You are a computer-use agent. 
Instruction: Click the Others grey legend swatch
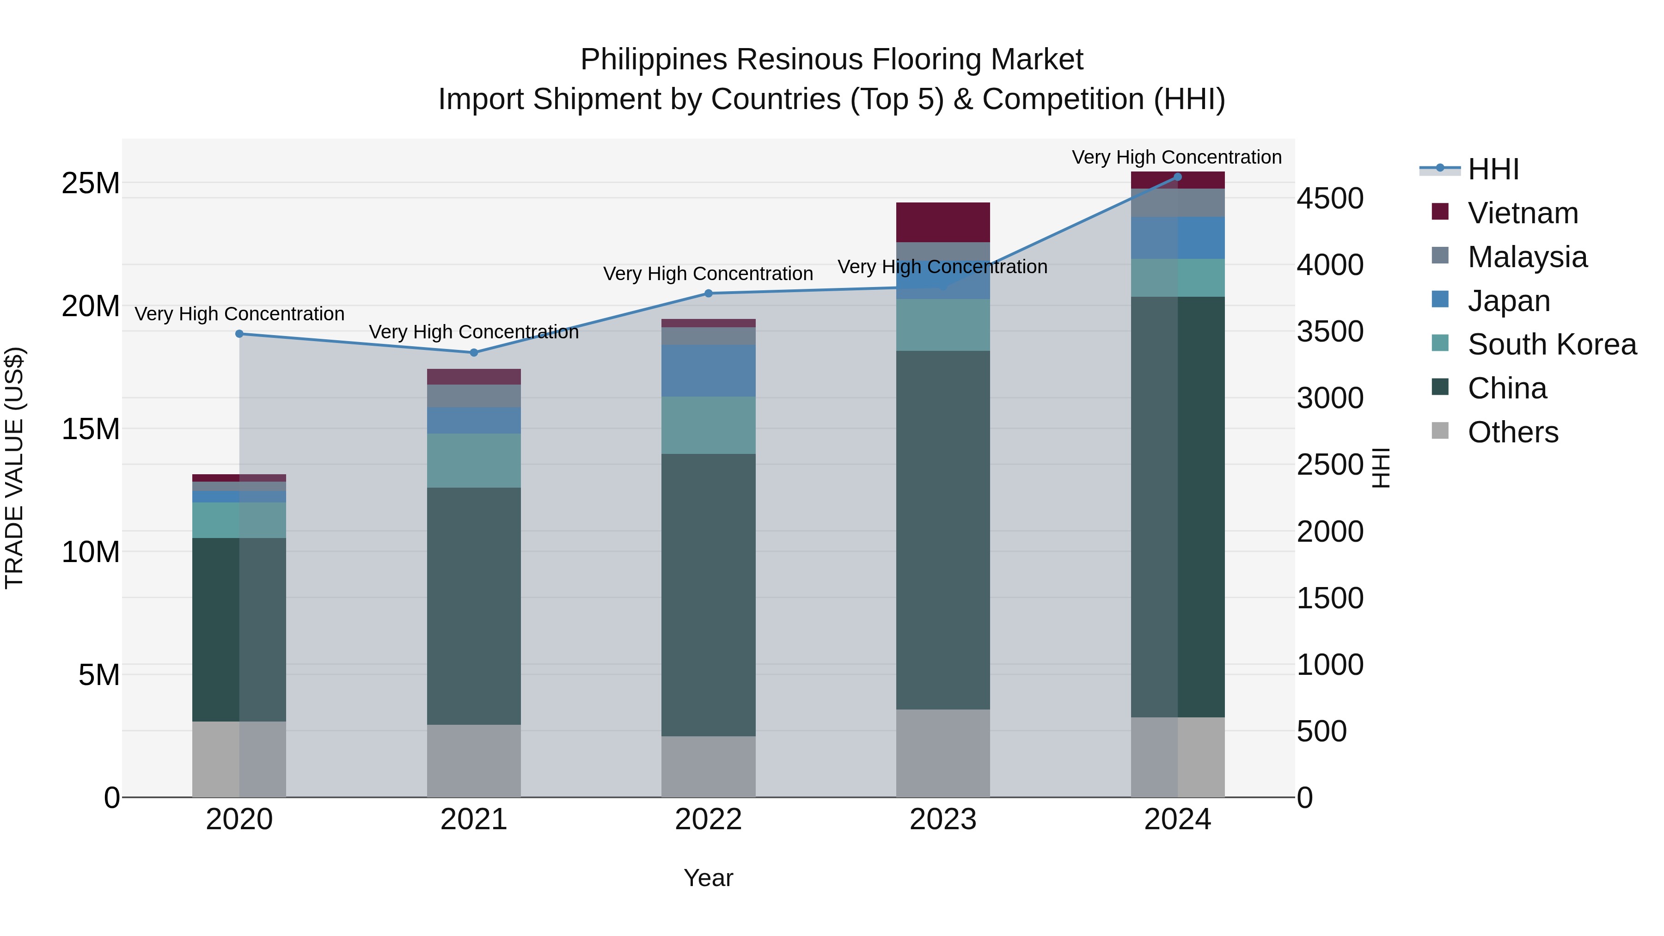click(1440, 431)
